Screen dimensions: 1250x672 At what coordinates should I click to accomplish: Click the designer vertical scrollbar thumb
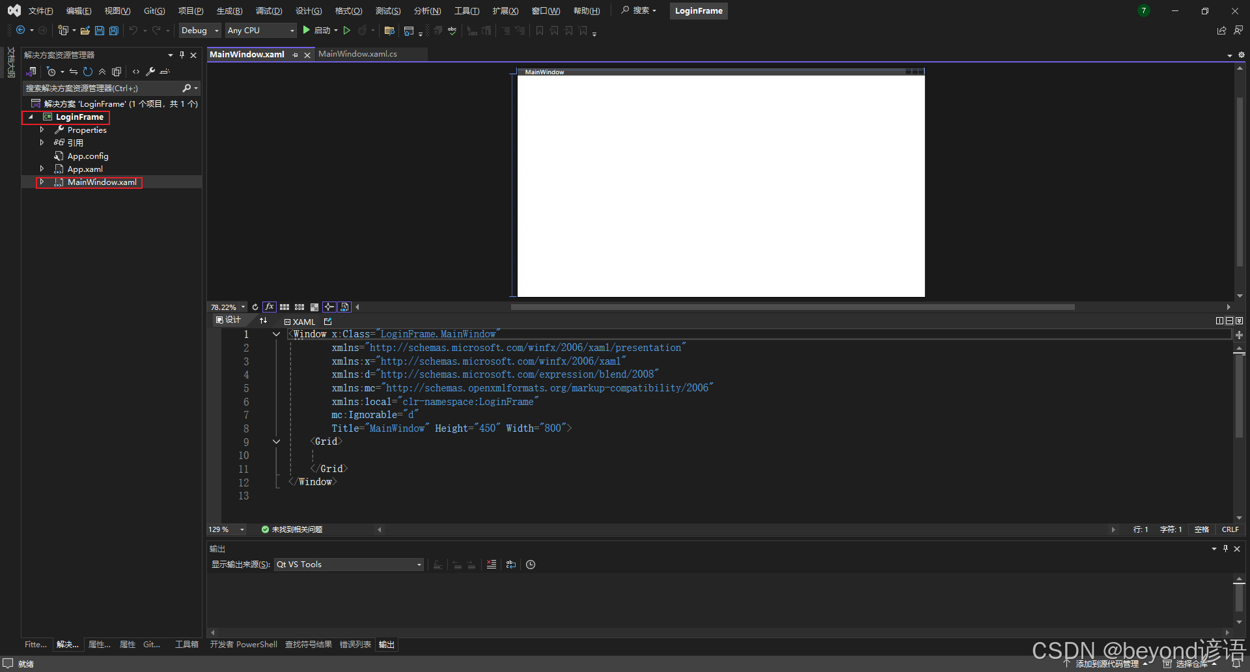pos(1240,182)
